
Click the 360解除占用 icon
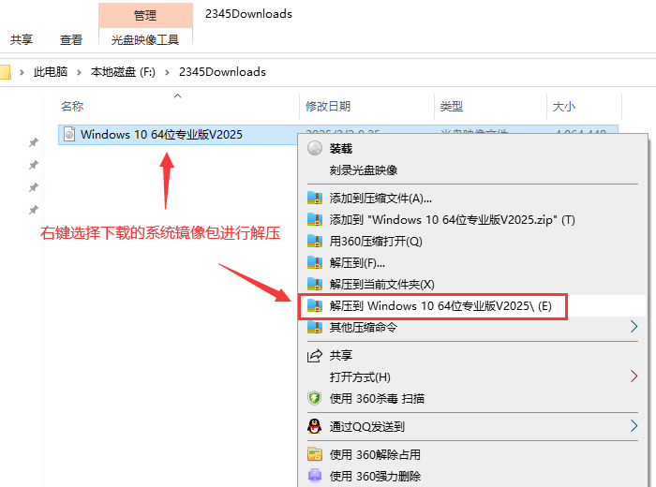click(315, 455)
